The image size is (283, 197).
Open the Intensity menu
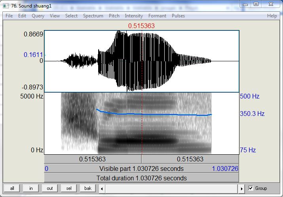(x=134, y=16)
